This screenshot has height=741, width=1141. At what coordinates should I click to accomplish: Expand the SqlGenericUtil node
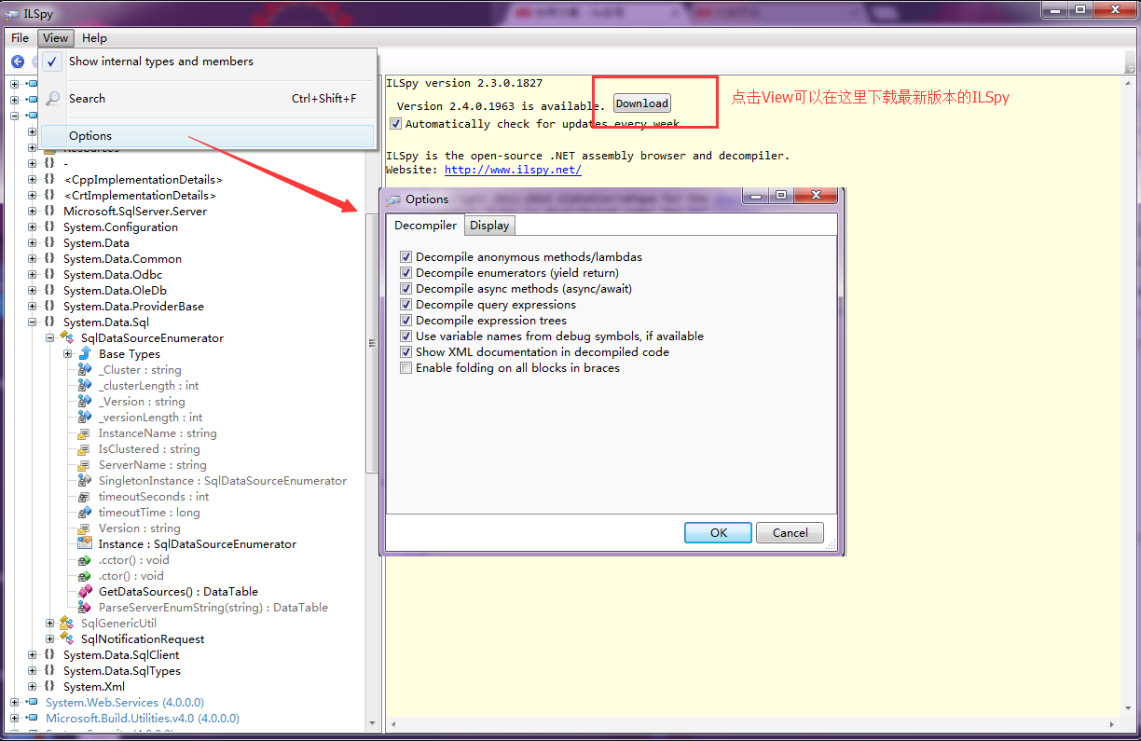(x=49, y=623)
